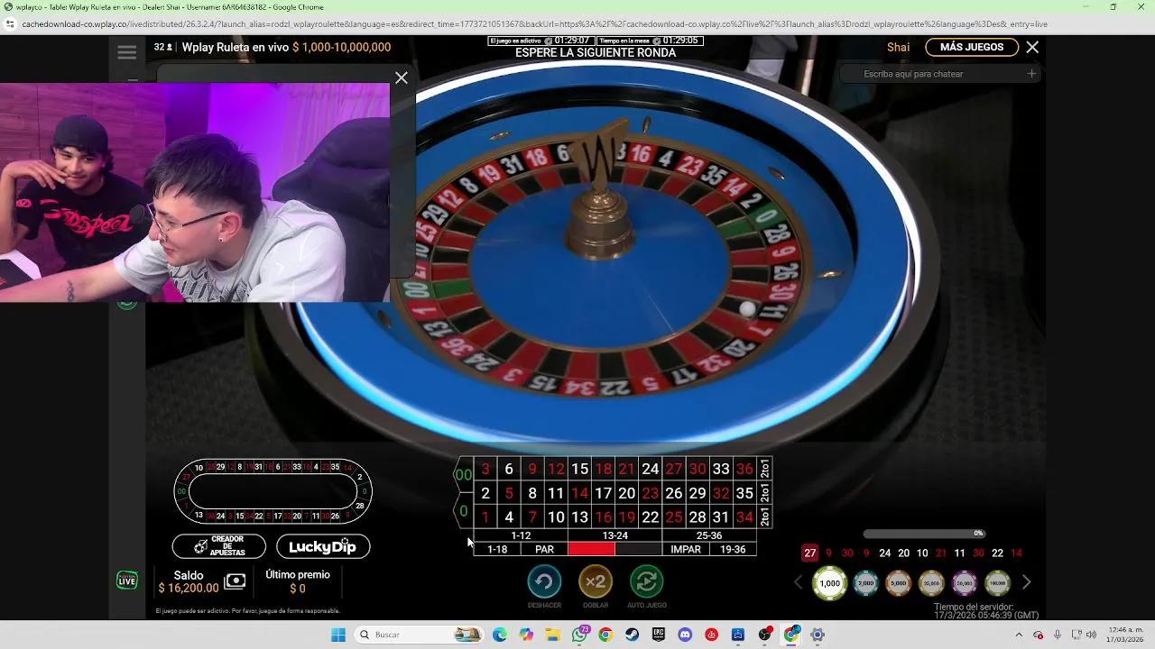Select the 1,000 chip
Image resolution: width=1155 pixels, height=649 pixels.
click(x=829, y=583)
